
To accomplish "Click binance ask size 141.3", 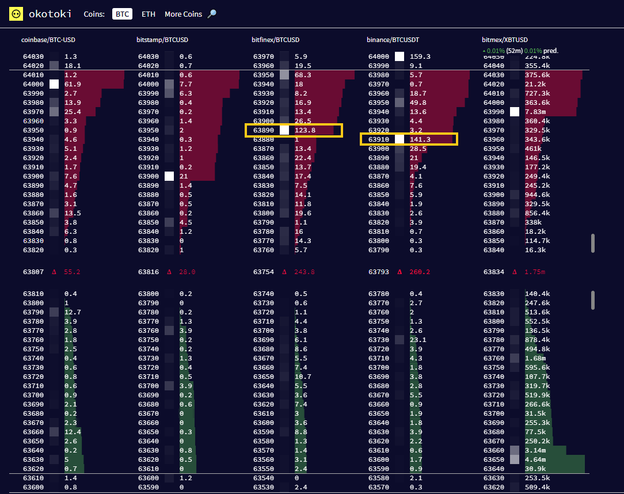I will coord(420,139).
